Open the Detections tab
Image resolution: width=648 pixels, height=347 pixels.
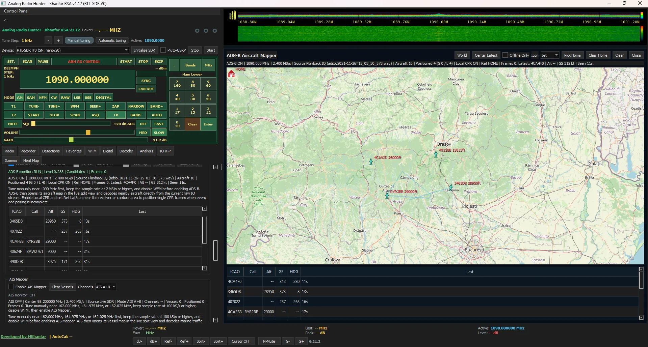point(51,151)
